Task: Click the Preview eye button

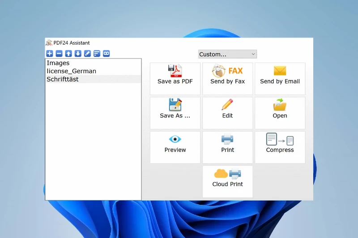Action: tap(175, 147)
